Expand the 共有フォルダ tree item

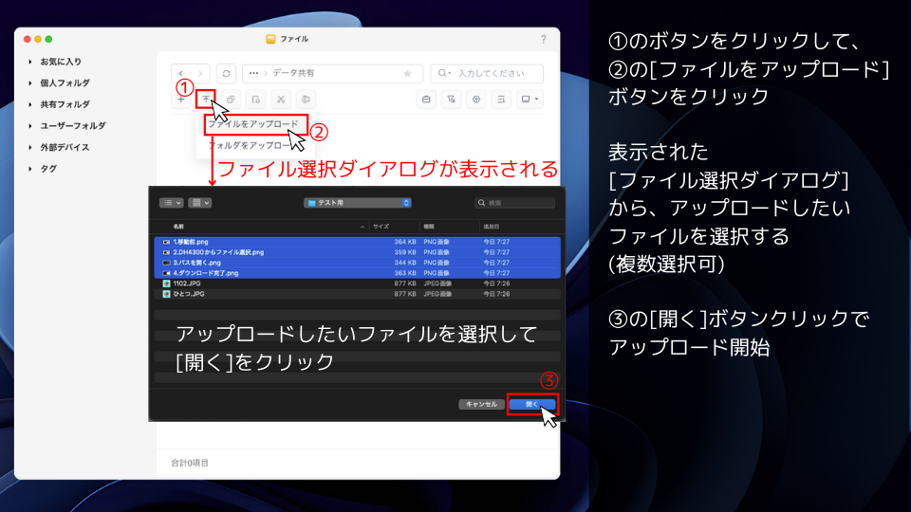pos(29,104)
